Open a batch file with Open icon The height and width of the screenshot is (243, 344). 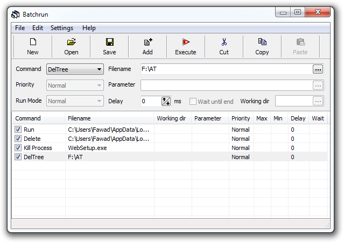click(x=71, y=41)
